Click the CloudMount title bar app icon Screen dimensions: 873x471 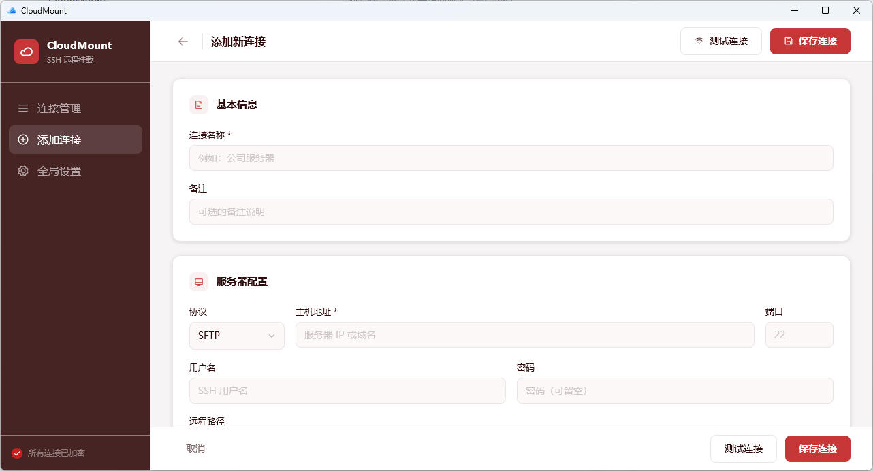pyautogui.click(x=12, y=11)
